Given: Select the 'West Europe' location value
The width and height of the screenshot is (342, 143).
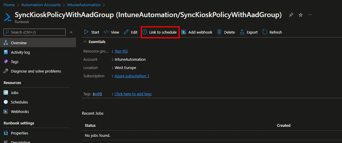Looking at the screenshot, I should pyautogui.click(x=125, y=68).
